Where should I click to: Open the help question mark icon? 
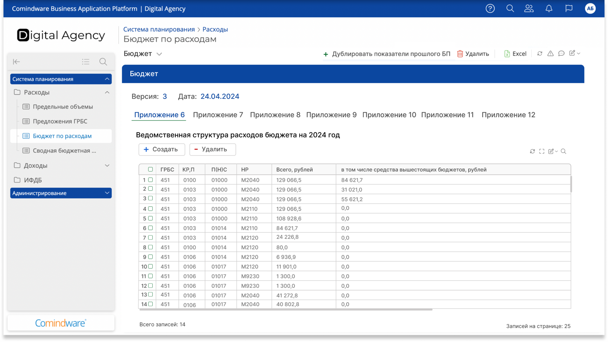coord(490,9)
